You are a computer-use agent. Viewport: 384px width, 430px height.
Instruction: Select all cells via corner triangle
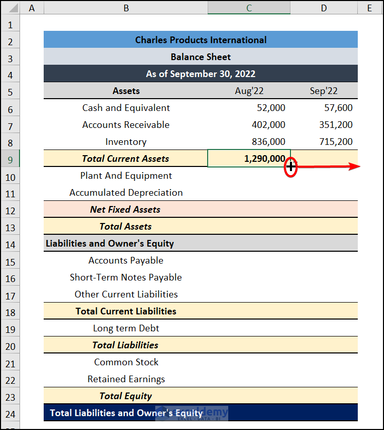(x=10, y=8)
